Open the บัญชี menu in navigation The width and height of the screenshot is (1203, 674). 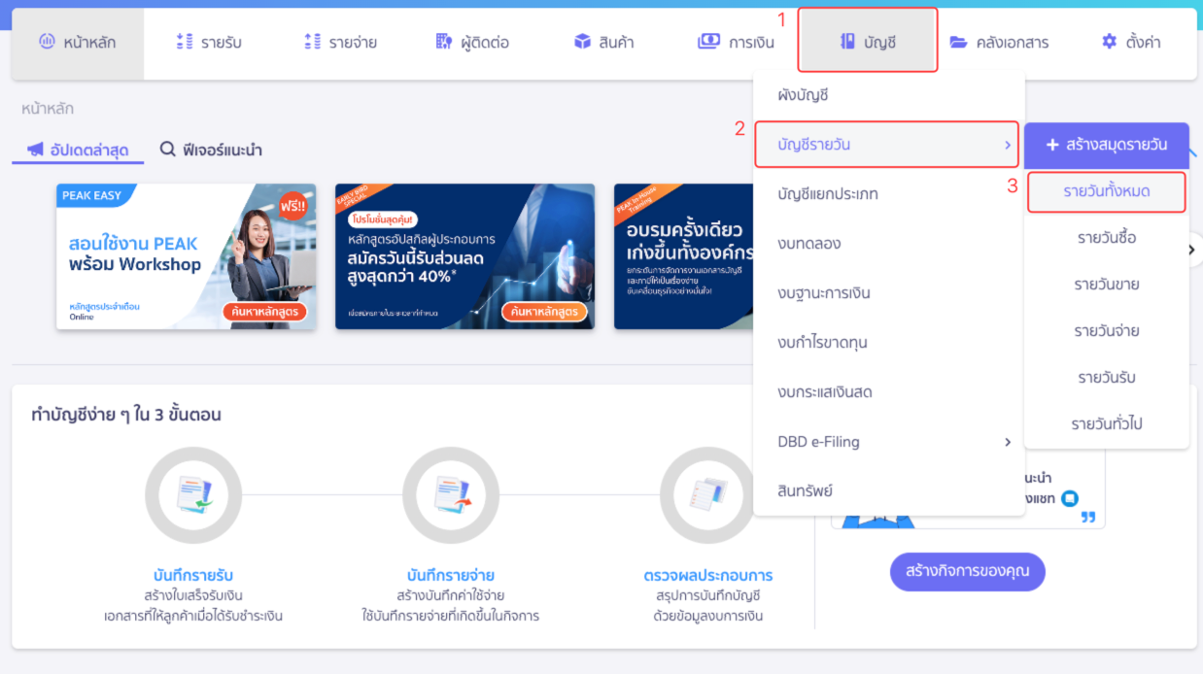tap(868, 40)
